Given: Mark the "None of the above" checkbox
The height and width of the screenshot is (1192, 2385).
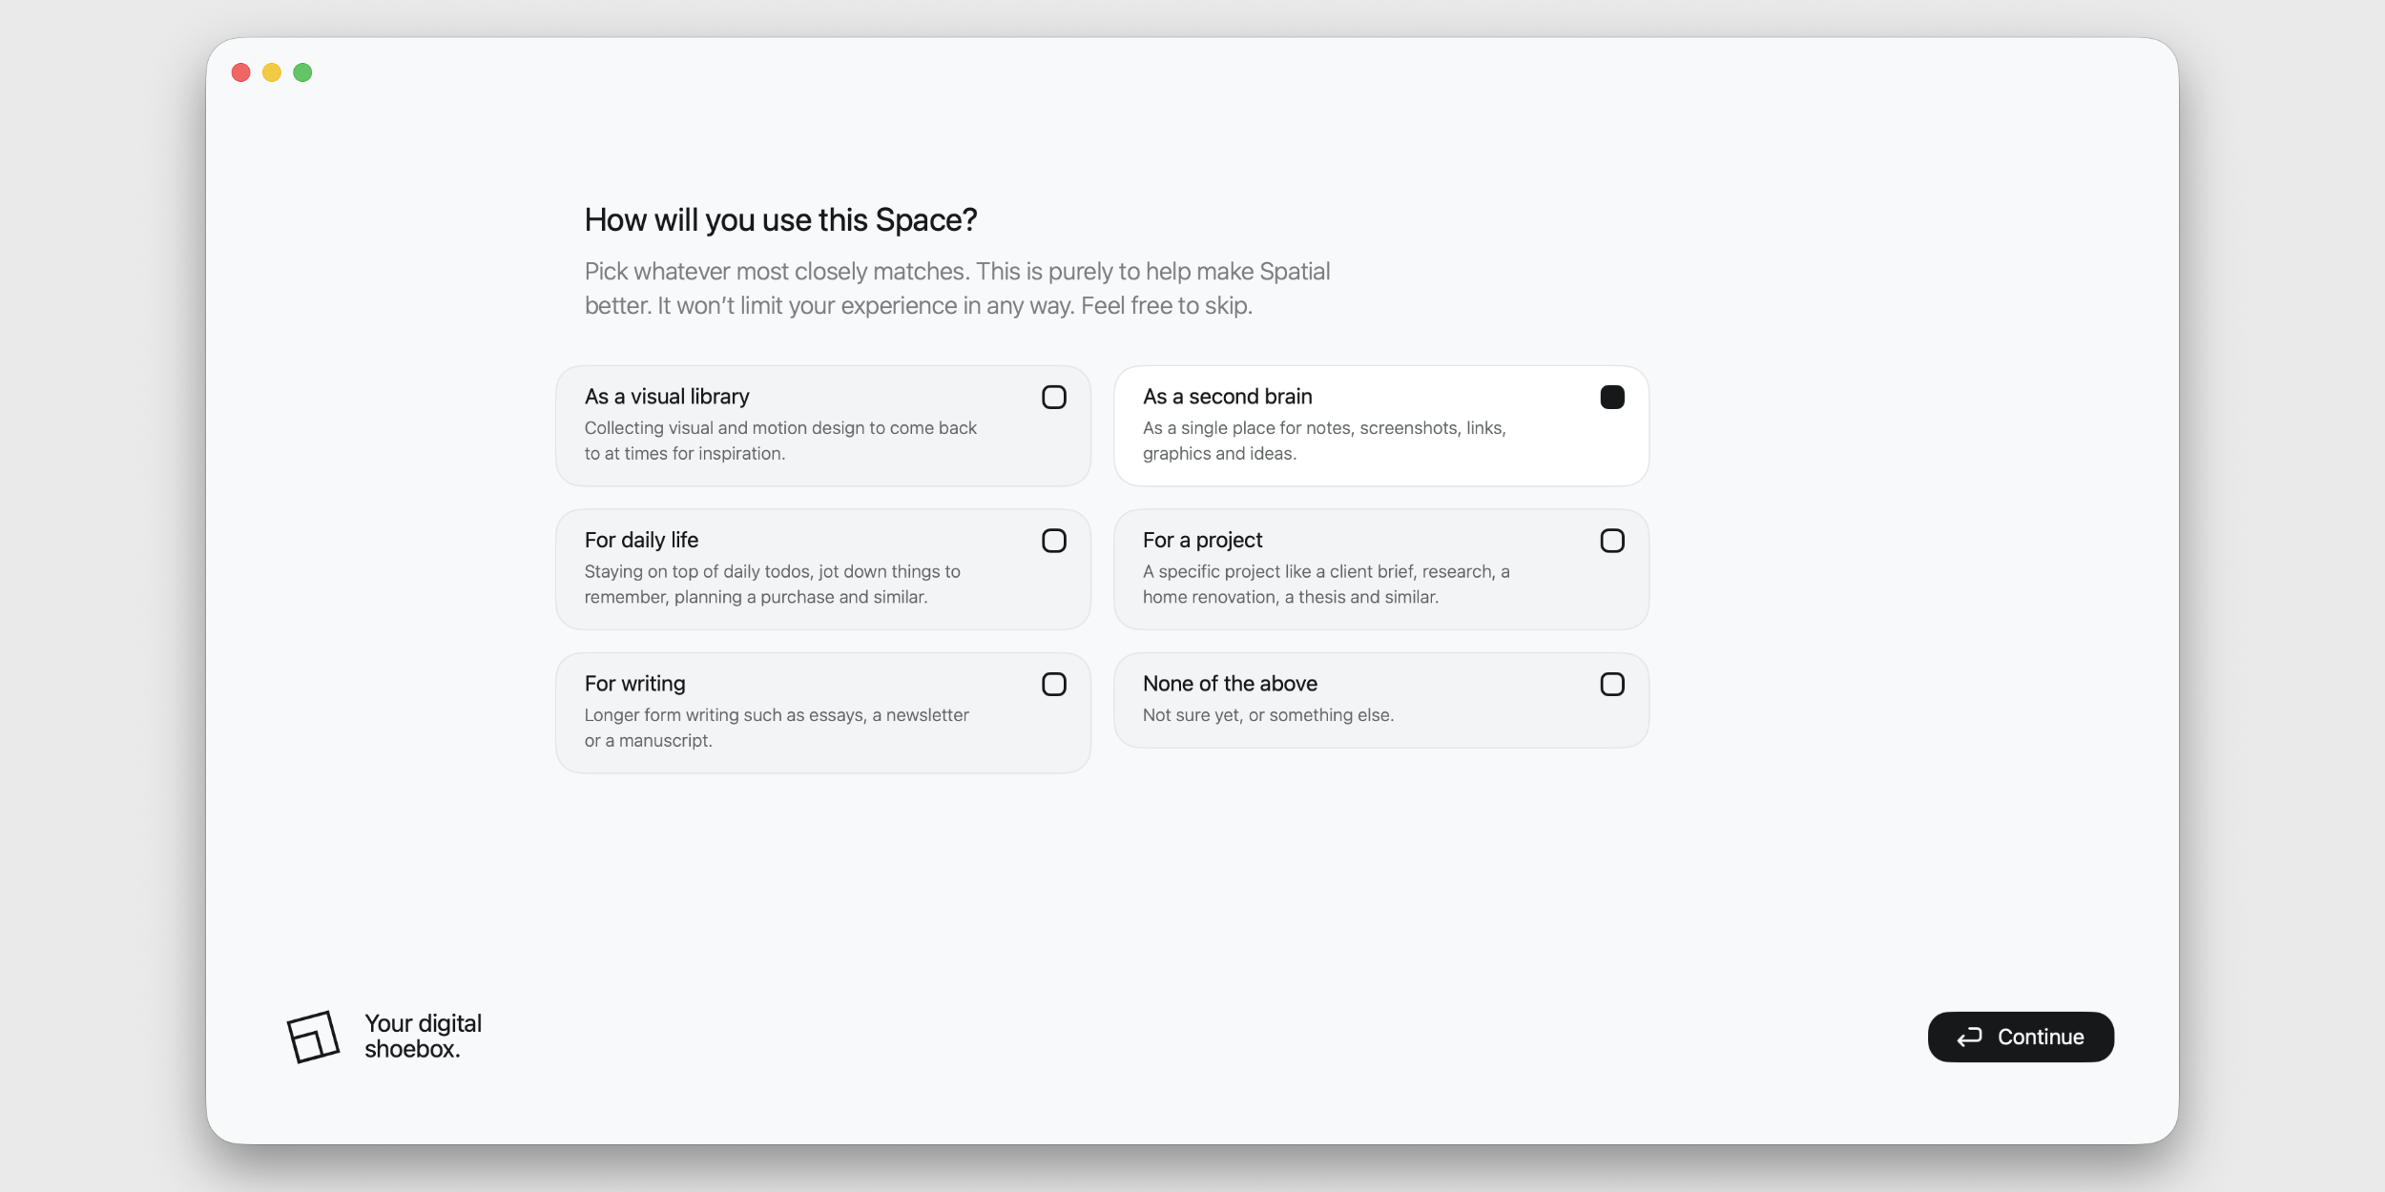Looking at the screenshot, I should 1611,685.
